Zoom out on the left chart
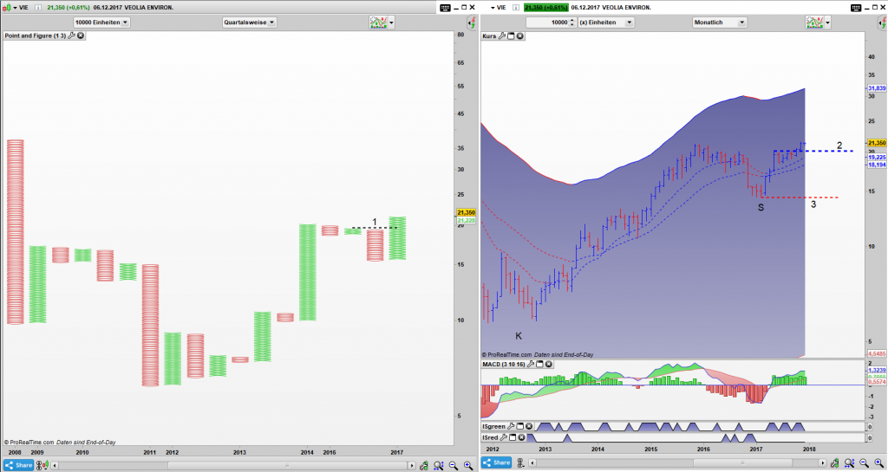Image resolution: width=888 pixels, height=472 pixels. tap(454, 465)
